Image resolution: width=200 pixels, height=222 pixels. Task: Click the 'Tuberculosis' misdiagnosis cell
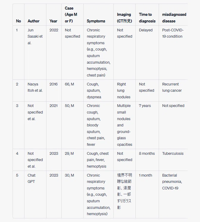173,153
